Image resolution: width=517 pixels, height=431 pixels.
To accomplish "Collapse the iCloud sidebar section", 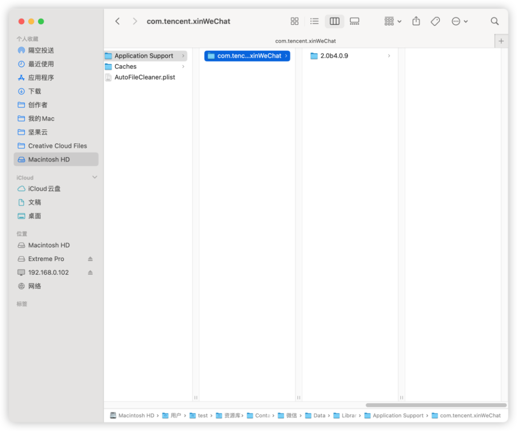I will (x=95, y=177).
